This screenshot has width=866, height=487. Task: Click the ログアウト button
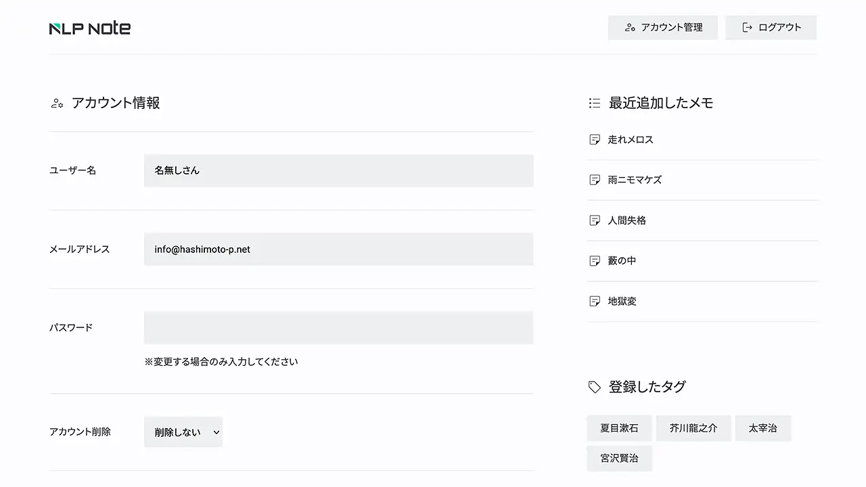771,28
